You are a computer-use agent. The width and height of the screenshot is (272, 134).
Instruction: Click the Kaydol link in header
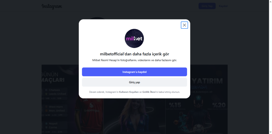coord(223,6)
